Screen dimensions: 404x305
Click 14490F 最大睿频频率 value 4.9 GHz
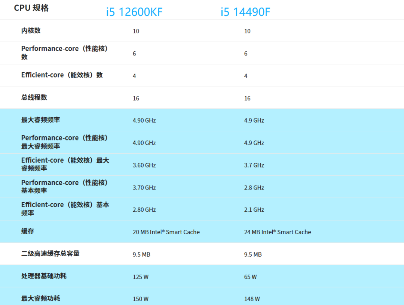point(254,121)
